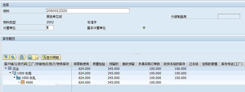Collapse the plant 1000 东莞 factory arrow
The height and width of the screenshot is (92, 245).
pyautogui.click(x=15, y=78)
